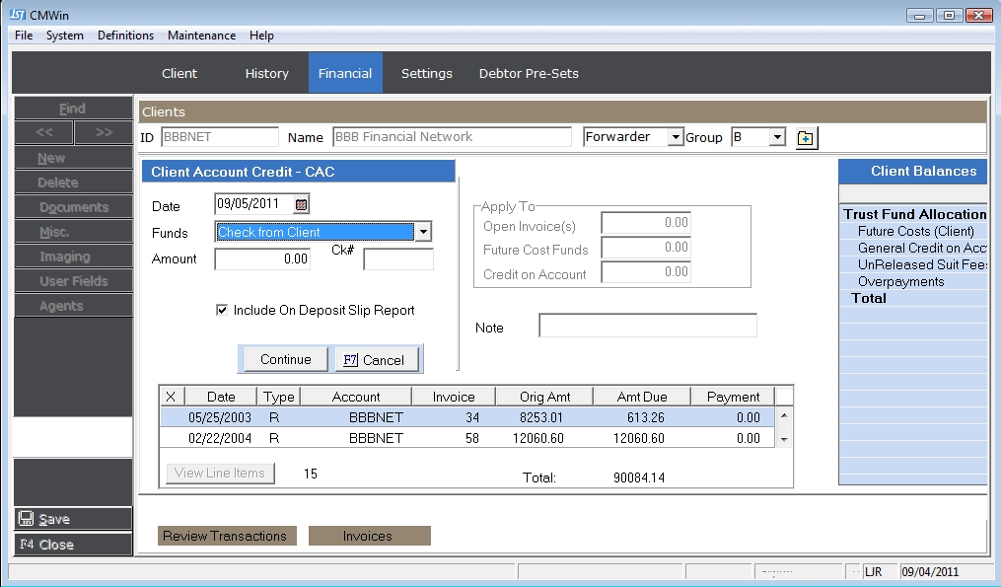Select the invoice 58 row
The width and height of the screenshot is (1001, 587).
pos(468,438)
